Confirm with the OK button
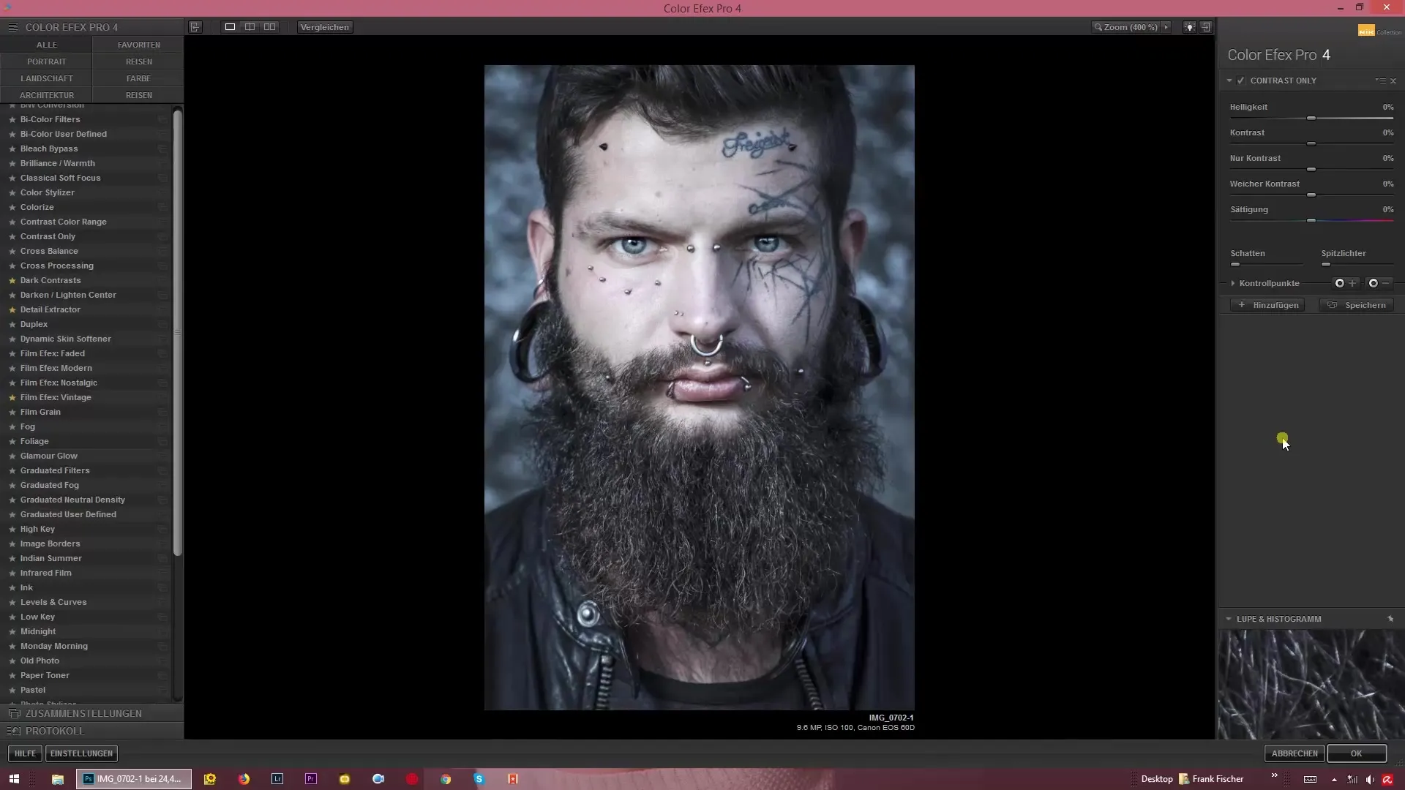 pyautogui.click(x=1357, y=753)
